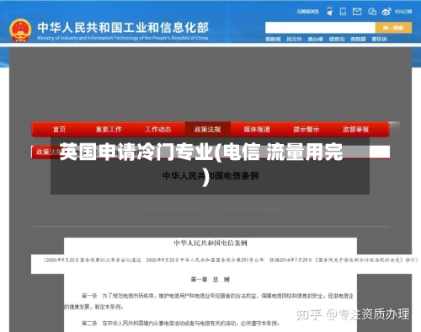The width and height of the screenshot is (421, 332).
Task: Click the orange 统一搜索 button
Action: 393,28
